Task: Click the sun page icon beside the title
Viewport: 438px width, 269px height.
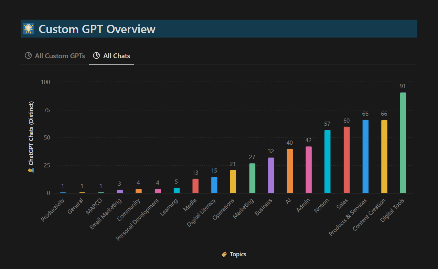Action: [28, 29]
